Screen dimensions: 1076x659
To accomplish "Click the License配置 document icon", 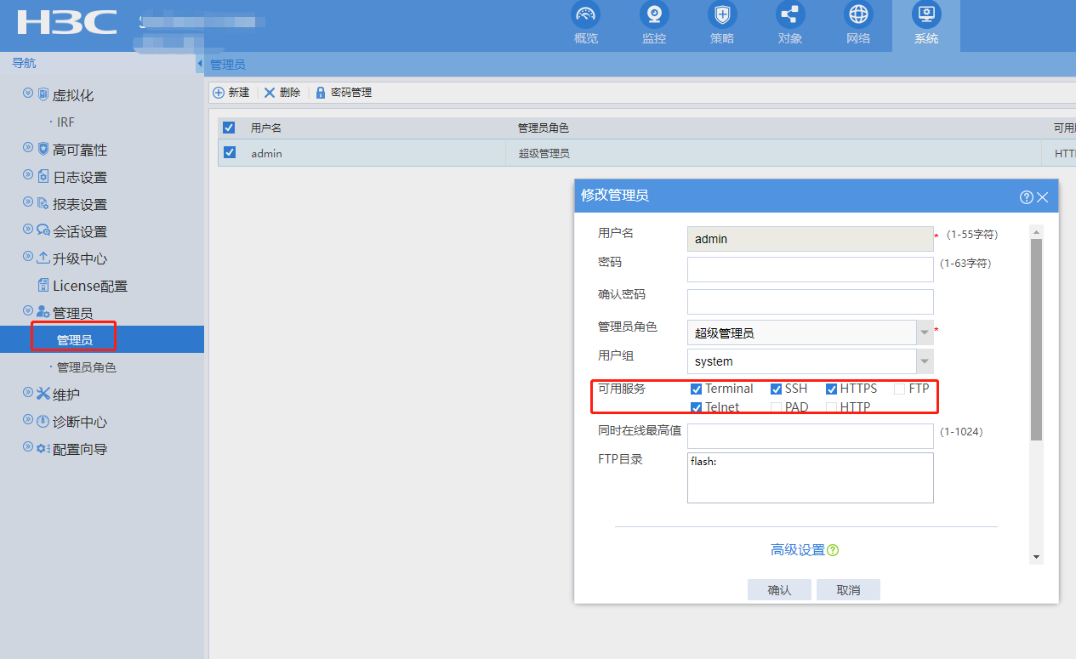I will [43, 285].
